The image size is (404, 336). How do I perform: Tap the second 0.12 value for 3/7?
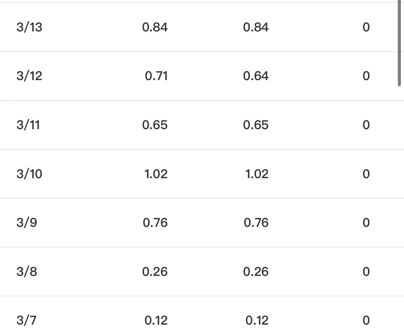(257, 320)
